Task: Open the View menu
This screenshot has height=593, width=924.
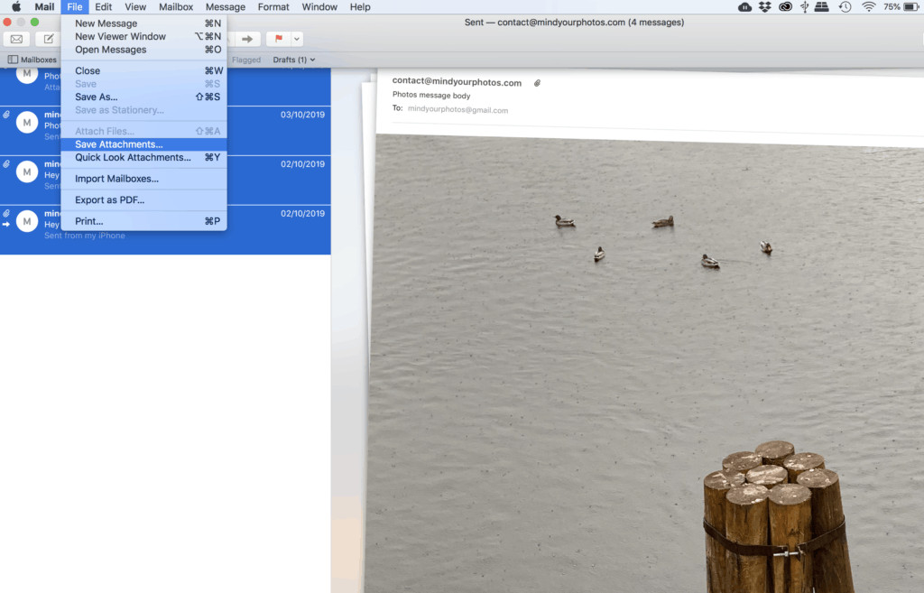Action: (x=135, y=7)
